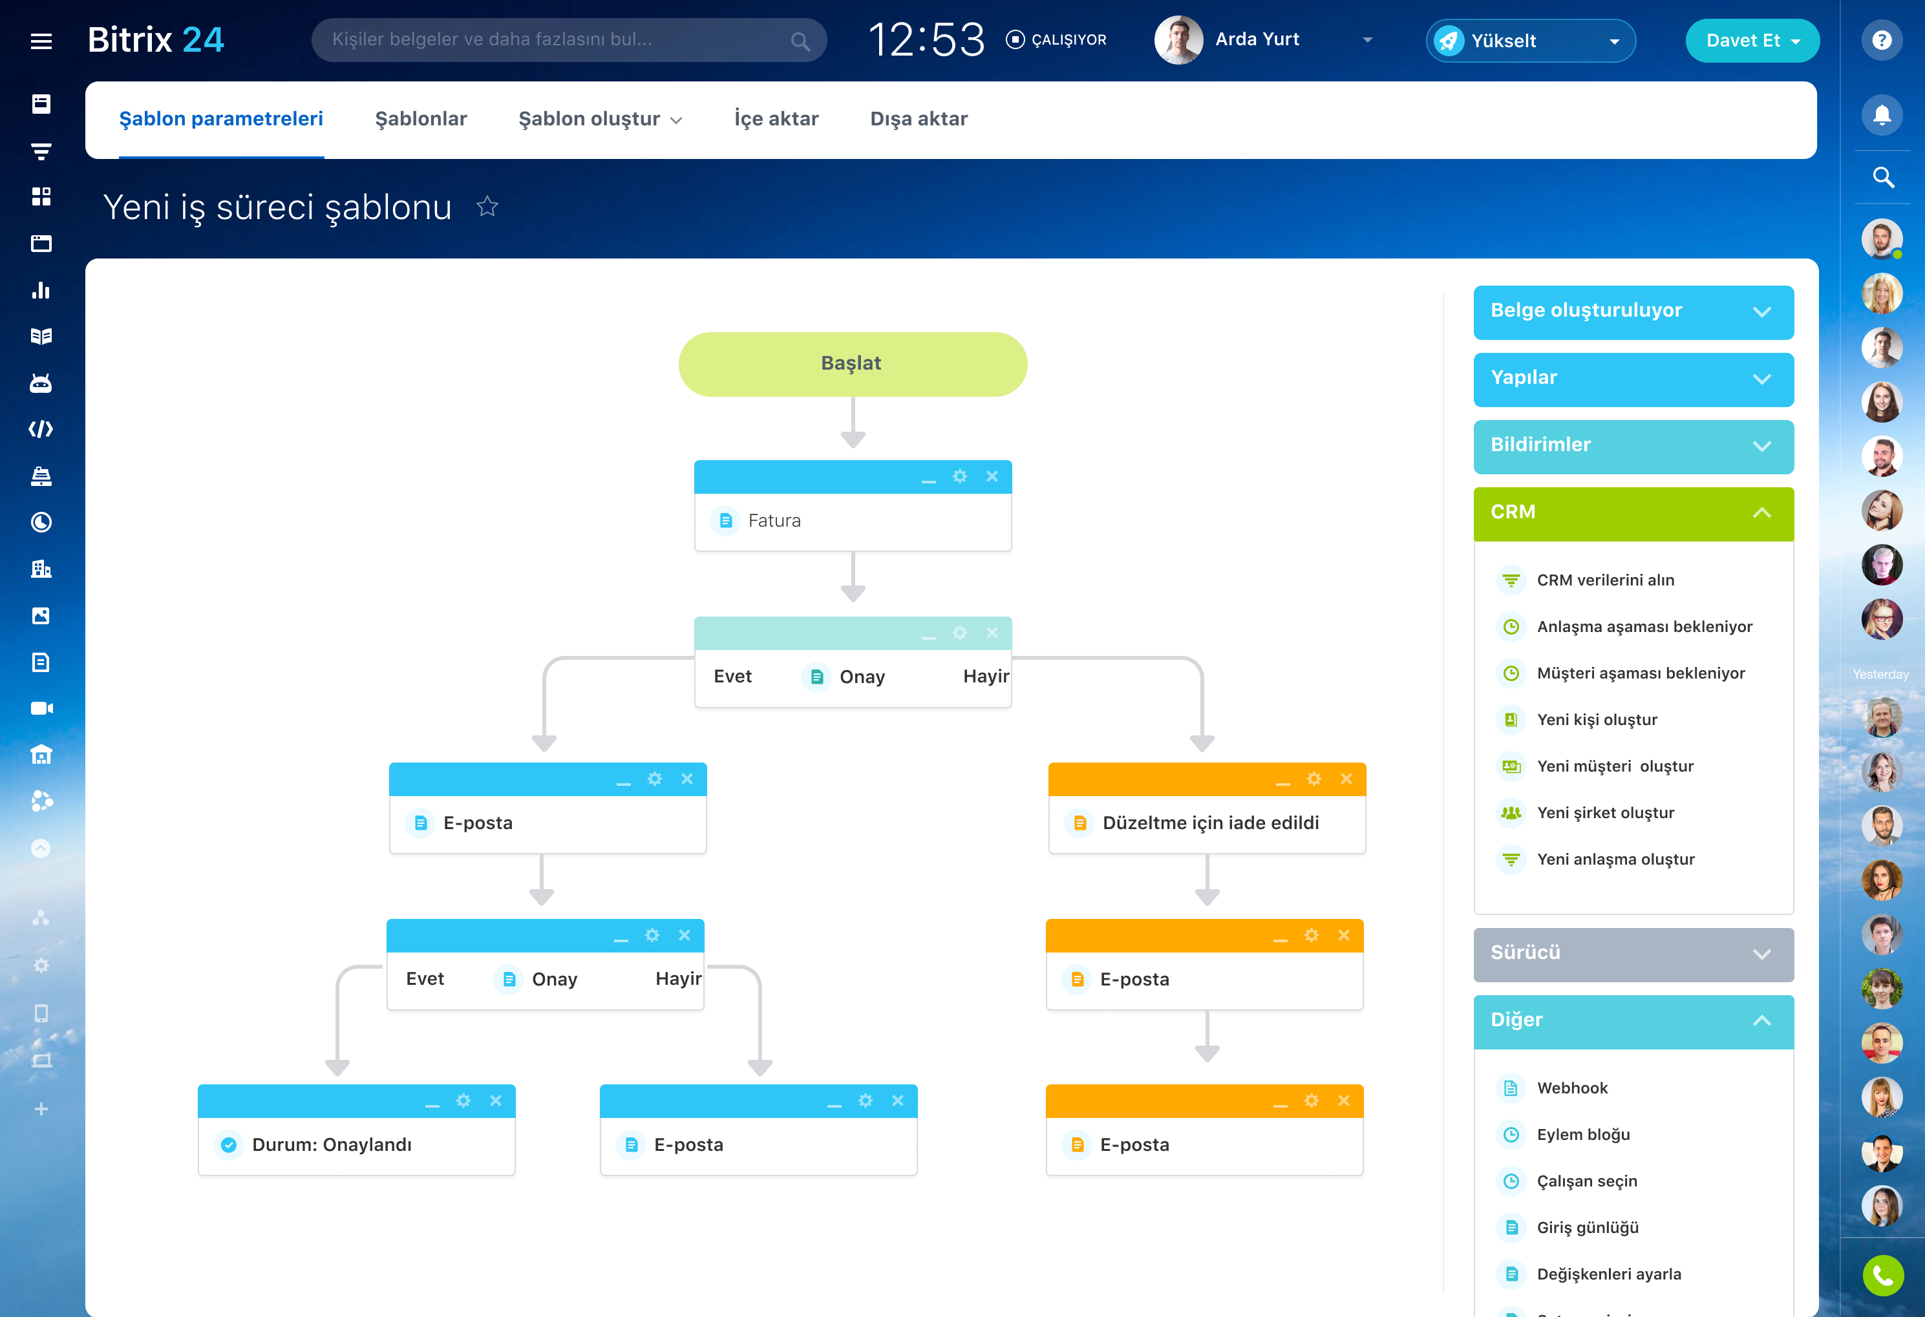
Task: Click the right sidebar search icon
Action: [x=1883, y=176]
